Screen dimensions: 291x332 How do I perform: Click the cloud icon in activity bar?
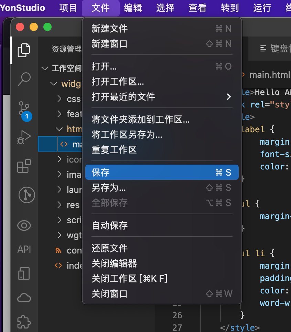point(24,298)
